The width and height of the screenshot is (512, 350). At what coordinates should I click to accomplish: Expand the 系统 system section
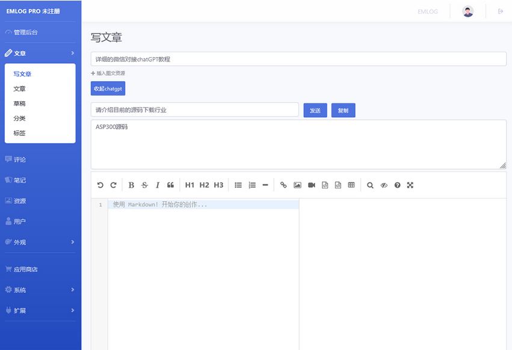point(40,290)
